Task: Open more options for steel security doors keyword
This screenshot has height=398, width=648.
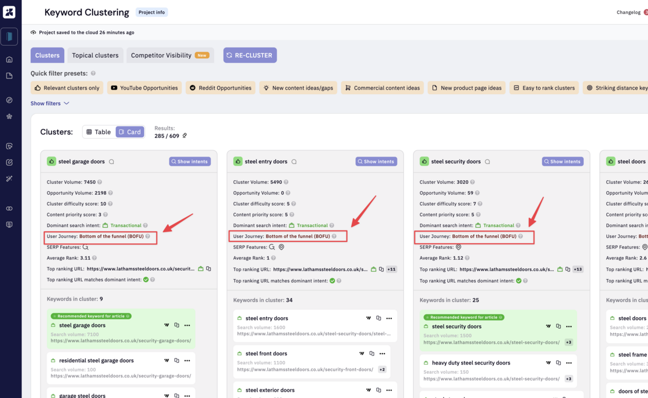Action: (x=569, y=326)
